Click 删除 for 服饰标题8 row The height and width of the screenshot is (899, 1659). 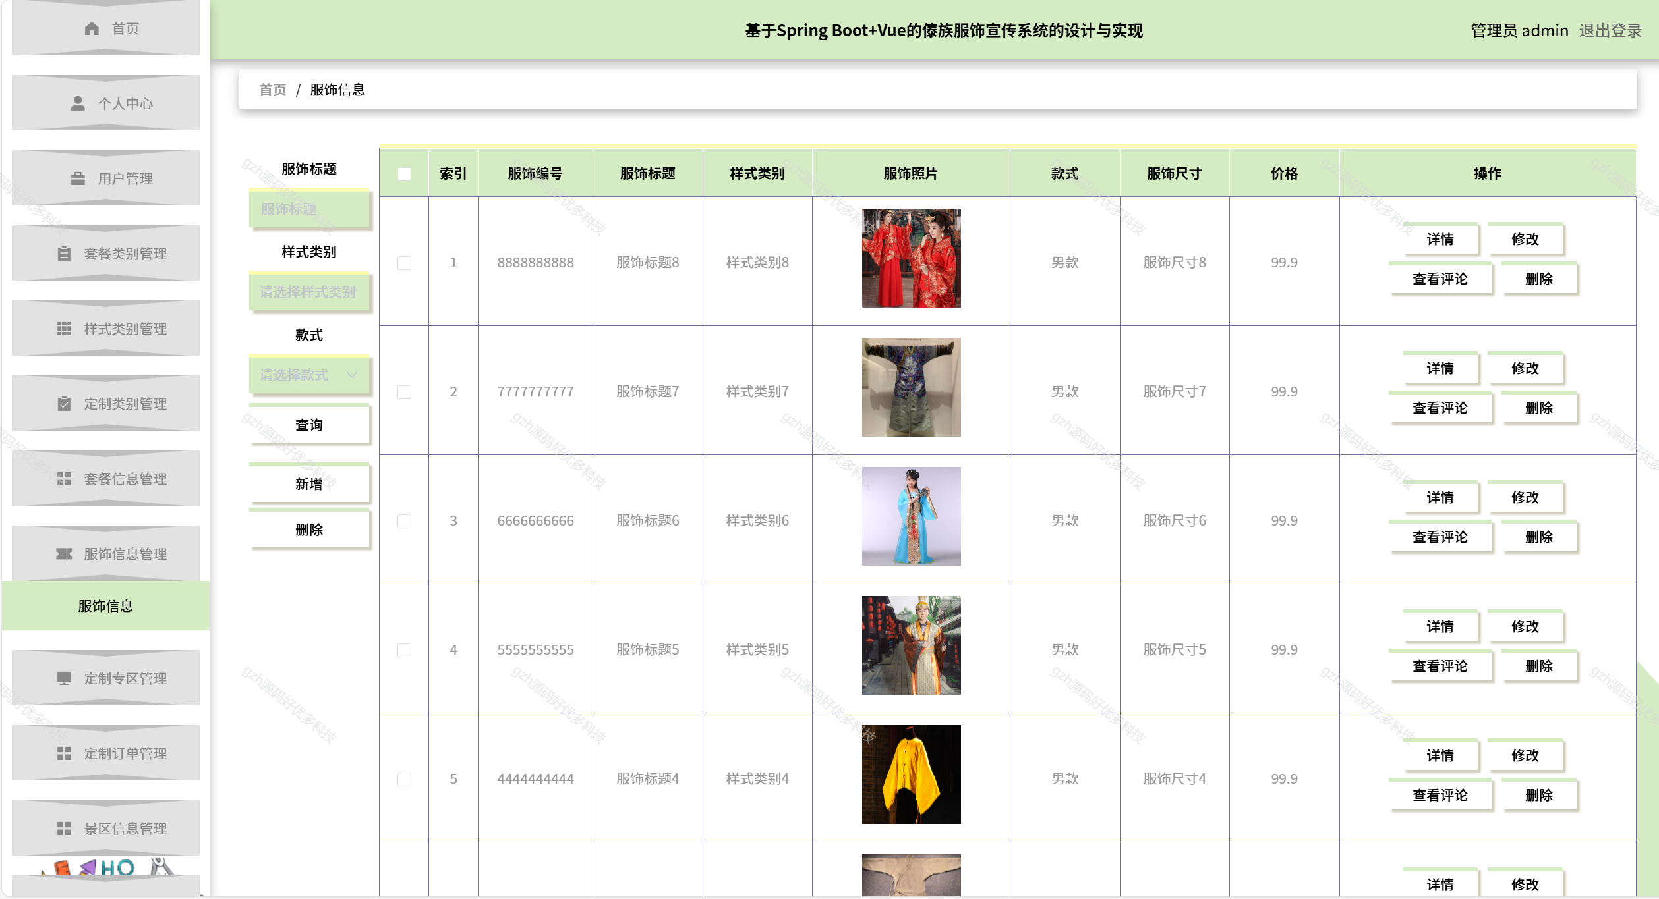point(1539,279)
